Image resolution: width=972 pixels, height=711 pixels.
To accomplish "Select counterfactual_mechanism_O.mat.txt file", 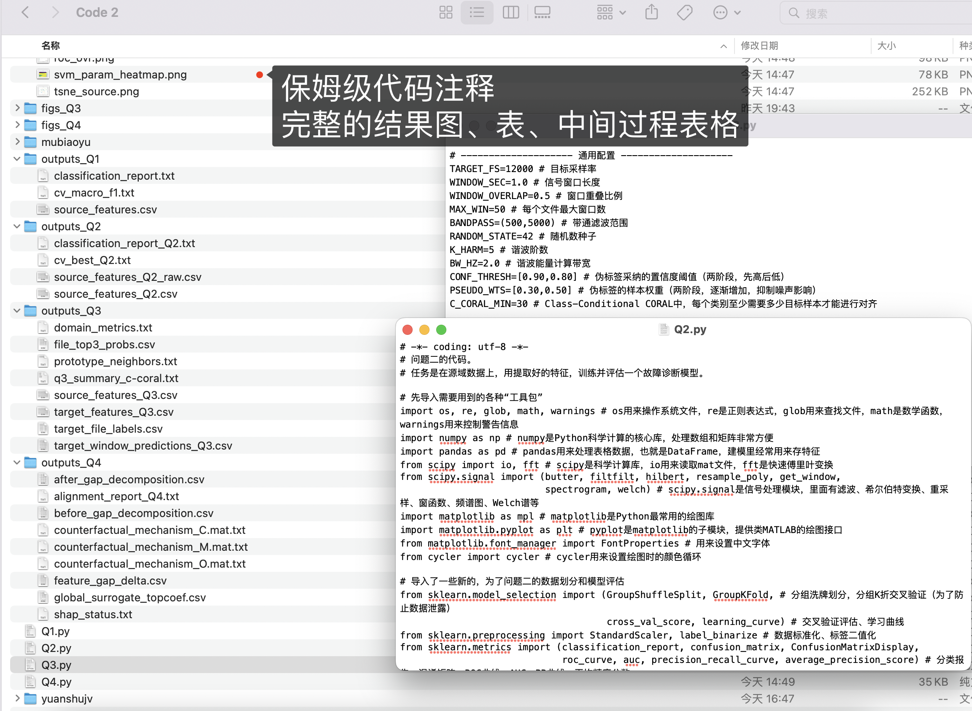I will [149, 564].
